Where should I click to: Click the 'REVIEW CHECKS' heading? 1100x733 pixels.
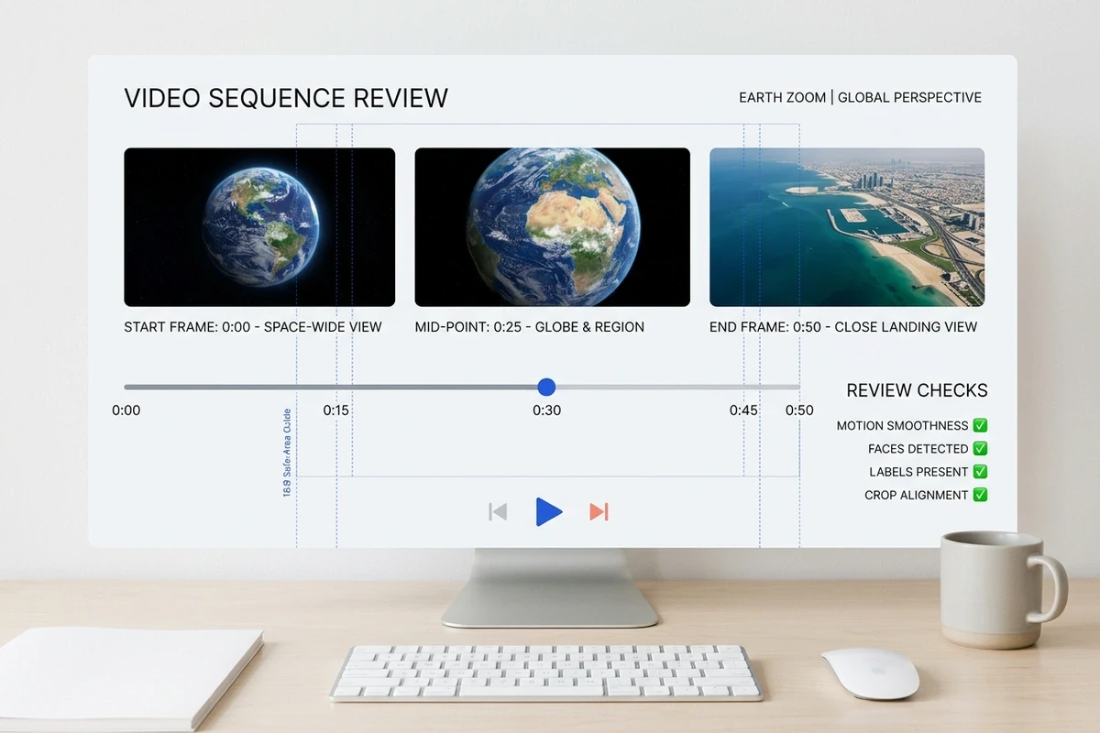coord(917,390)
